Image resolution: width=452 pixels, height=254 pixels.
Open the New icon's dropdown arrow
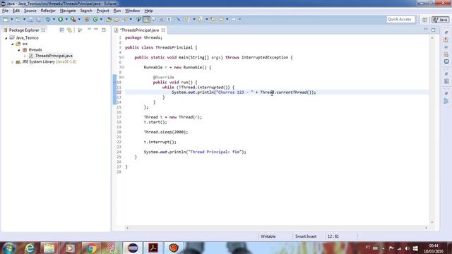[x=11, y=19]
